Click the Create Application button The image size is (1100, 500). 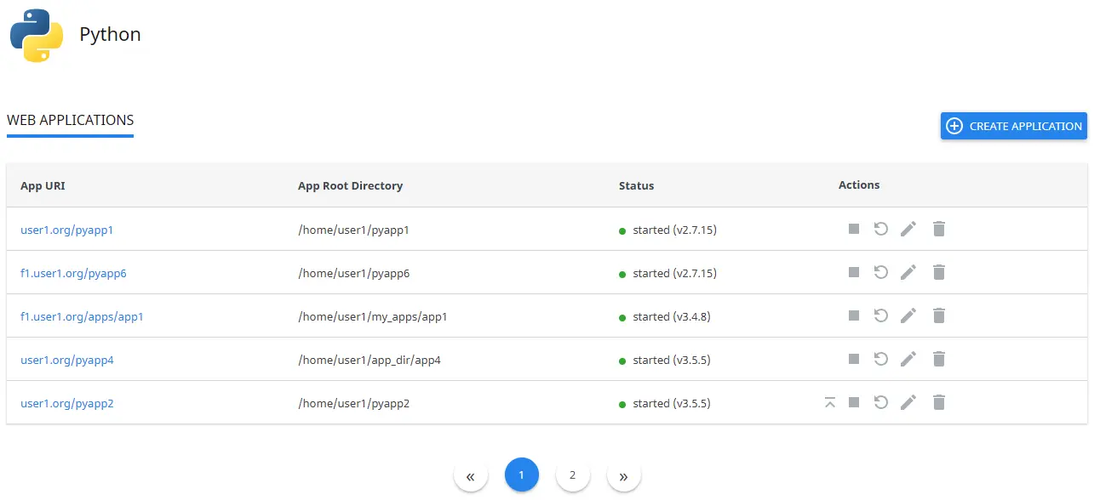(x=1014, y=126)
